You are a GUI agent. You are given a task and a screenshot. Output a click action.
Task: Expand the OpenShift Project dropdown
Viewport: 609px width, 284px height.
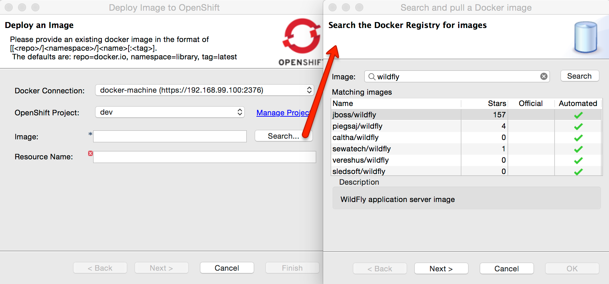click(x=170, y=112)
